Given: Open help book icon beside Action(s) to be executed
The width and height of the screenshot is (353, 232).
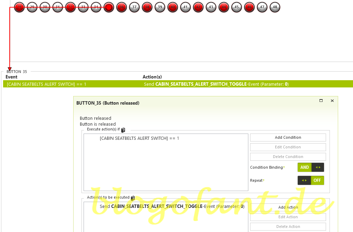Looking at the screenshot, I should click(x=133, y=198).
